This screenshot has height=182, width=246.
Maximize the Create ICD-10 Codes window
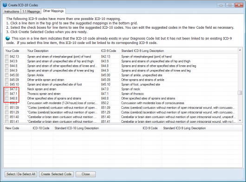pos(230,5)
